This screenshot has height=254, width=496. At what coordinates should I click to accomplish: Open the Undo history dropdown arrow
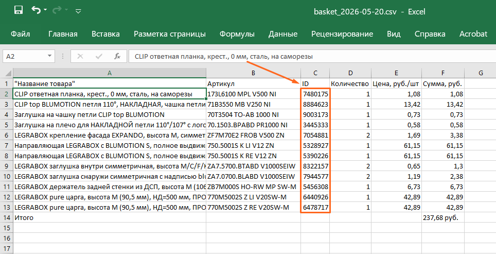point(45,10)
